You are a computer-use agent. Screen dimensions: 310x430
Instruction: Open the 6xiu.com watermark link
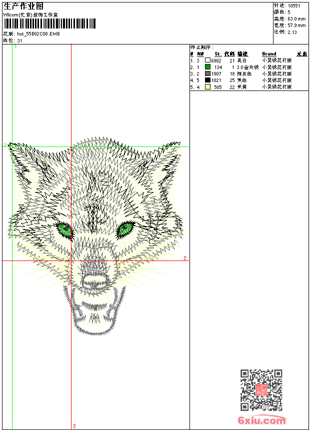pos(262,420)
